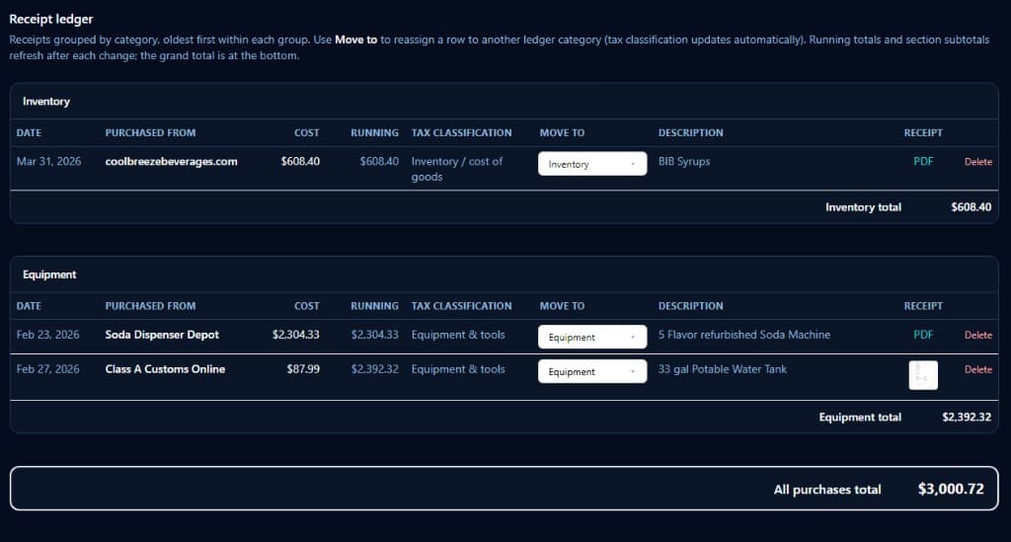
Task: Click the Equipment total label
Action: pos(860,418)
